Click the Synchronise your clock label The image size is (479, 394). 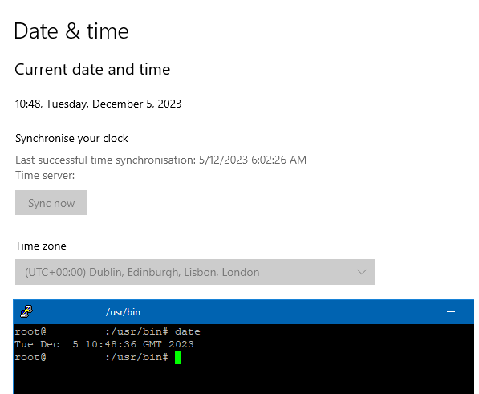[x=71, y=139]
